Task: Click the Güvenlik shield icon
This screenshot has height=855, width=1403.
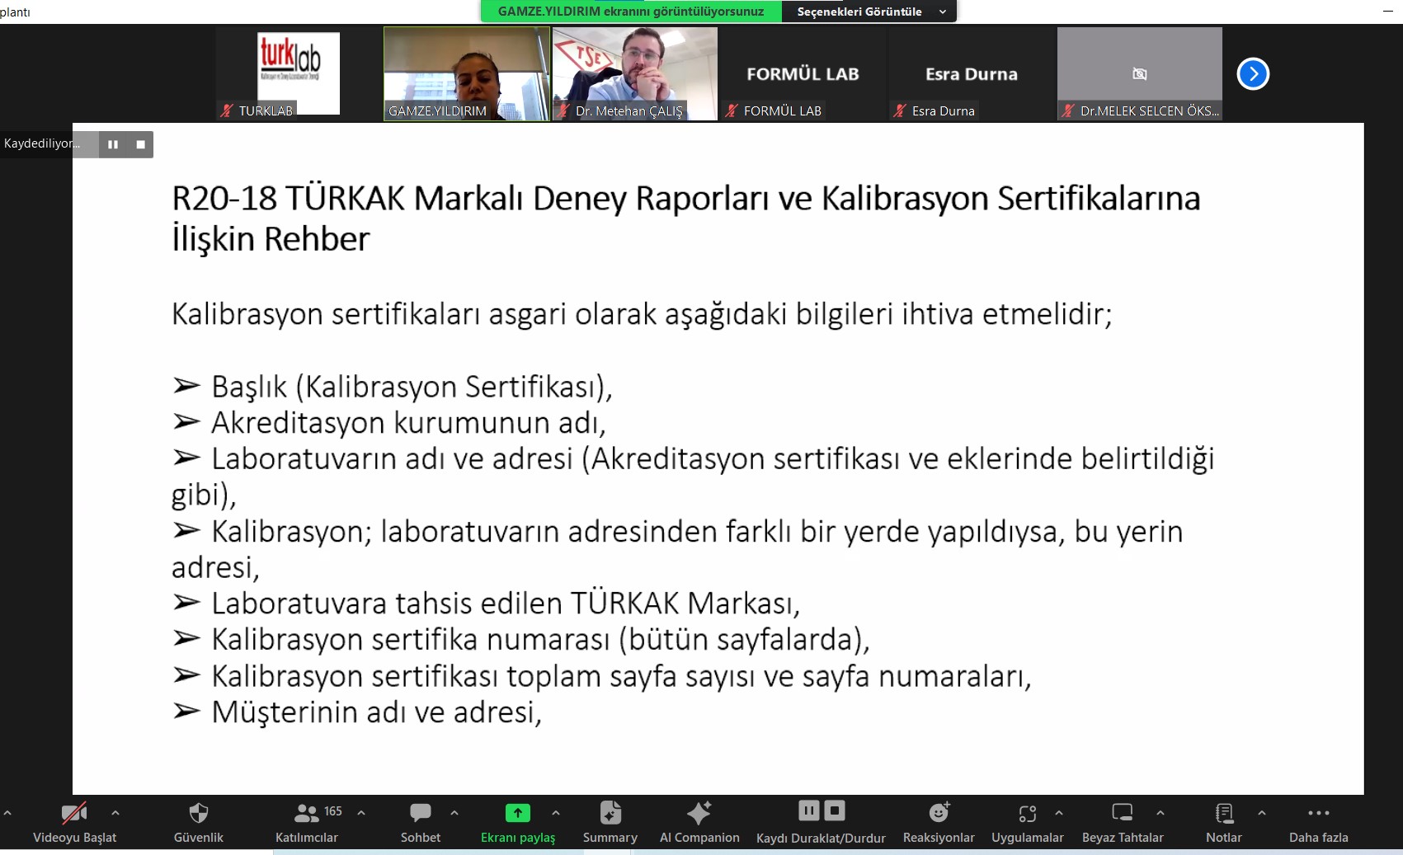Action: [x=198, y=814]
